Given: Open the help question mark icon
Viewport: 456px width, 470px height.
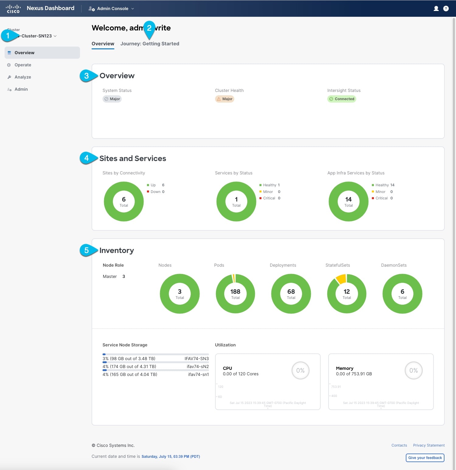Looking at the screenshot, I should pyautogui.click(x=446, y=9).
